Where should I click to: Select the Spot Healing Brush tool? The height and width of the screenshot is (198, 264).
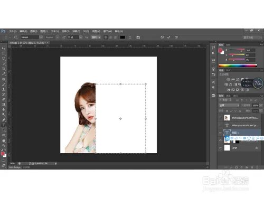pyautogui.click(x=4, y=79)
